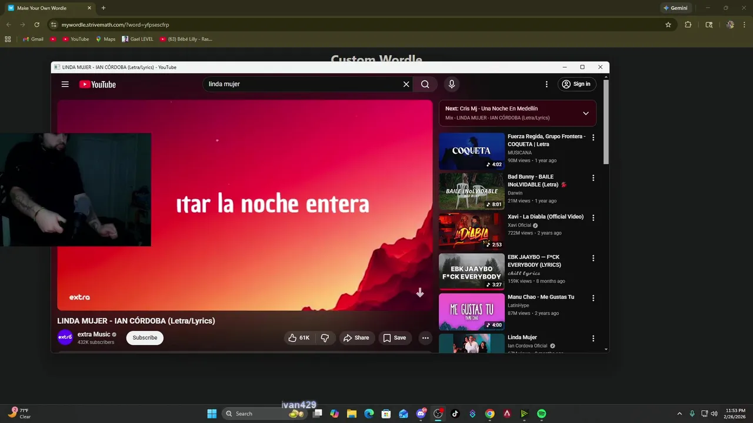Subscribe to extra Music channel
The height and width of the screenshot is (423, 753).
145,338
